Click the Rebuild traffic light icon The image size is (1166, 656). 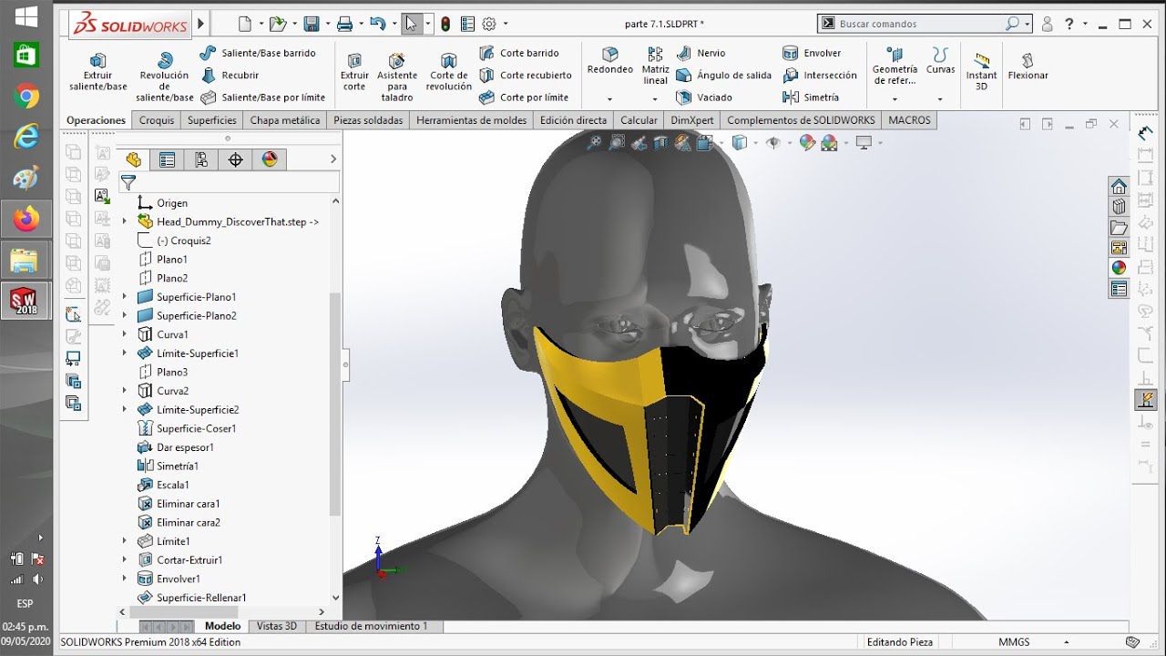445,25
